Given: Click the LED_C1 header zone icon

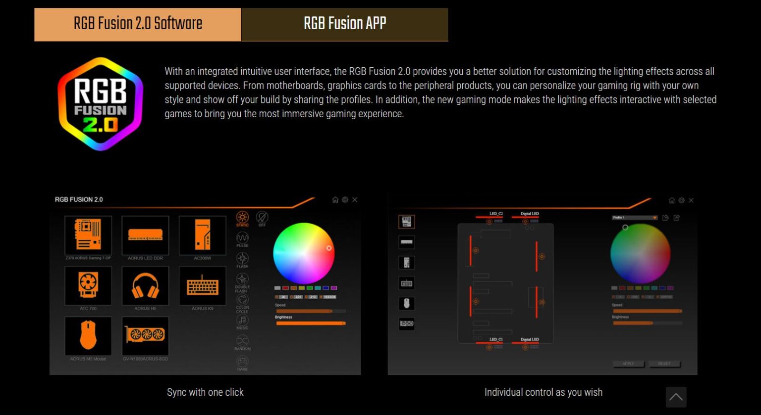Looking at the screenshot, I should tap(489, 347).
